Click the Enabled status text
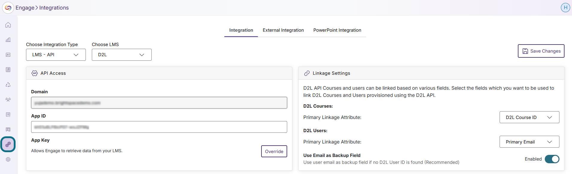The height and width of the screenshot is (174, 572). tap(533, 159)
